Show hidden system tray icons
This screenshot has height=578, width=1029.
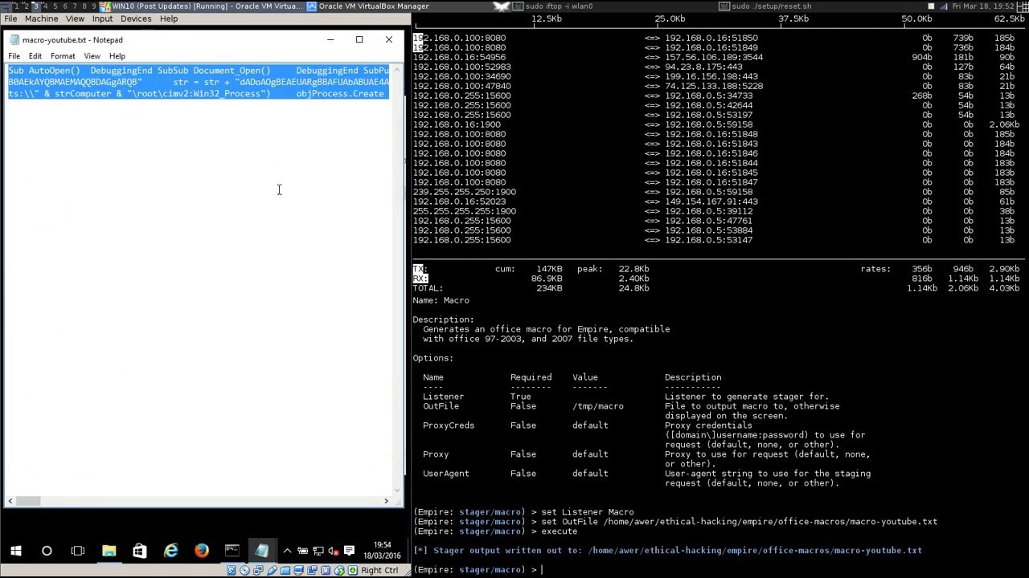(x=287, y=551)
